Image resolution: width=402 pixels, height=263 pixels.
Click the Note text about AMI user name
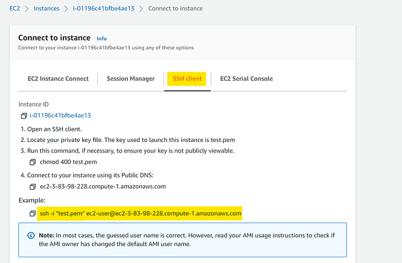pyautogui.click(x=186, y=240)
